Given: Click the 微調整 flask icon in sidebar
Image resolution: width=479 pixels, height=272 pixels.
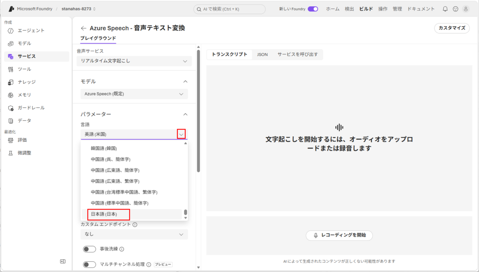Looking at the screenshot, I should [x=11, y=153].
